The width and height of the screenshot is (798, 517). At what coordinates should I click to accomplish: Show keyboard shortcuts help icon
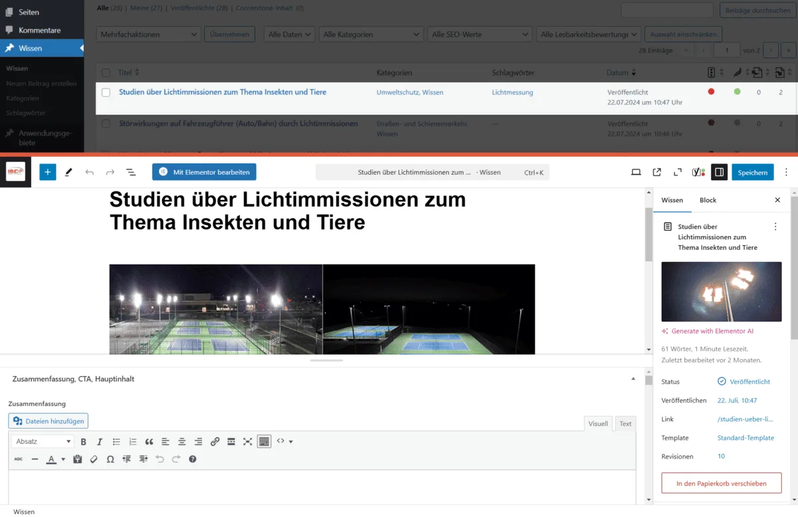[192, 459]
